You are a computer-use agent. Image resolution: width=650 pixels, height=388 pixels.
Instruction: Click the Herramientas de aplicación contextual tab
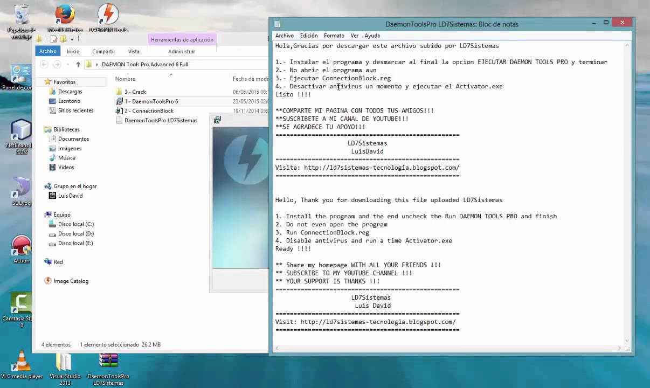182,39
